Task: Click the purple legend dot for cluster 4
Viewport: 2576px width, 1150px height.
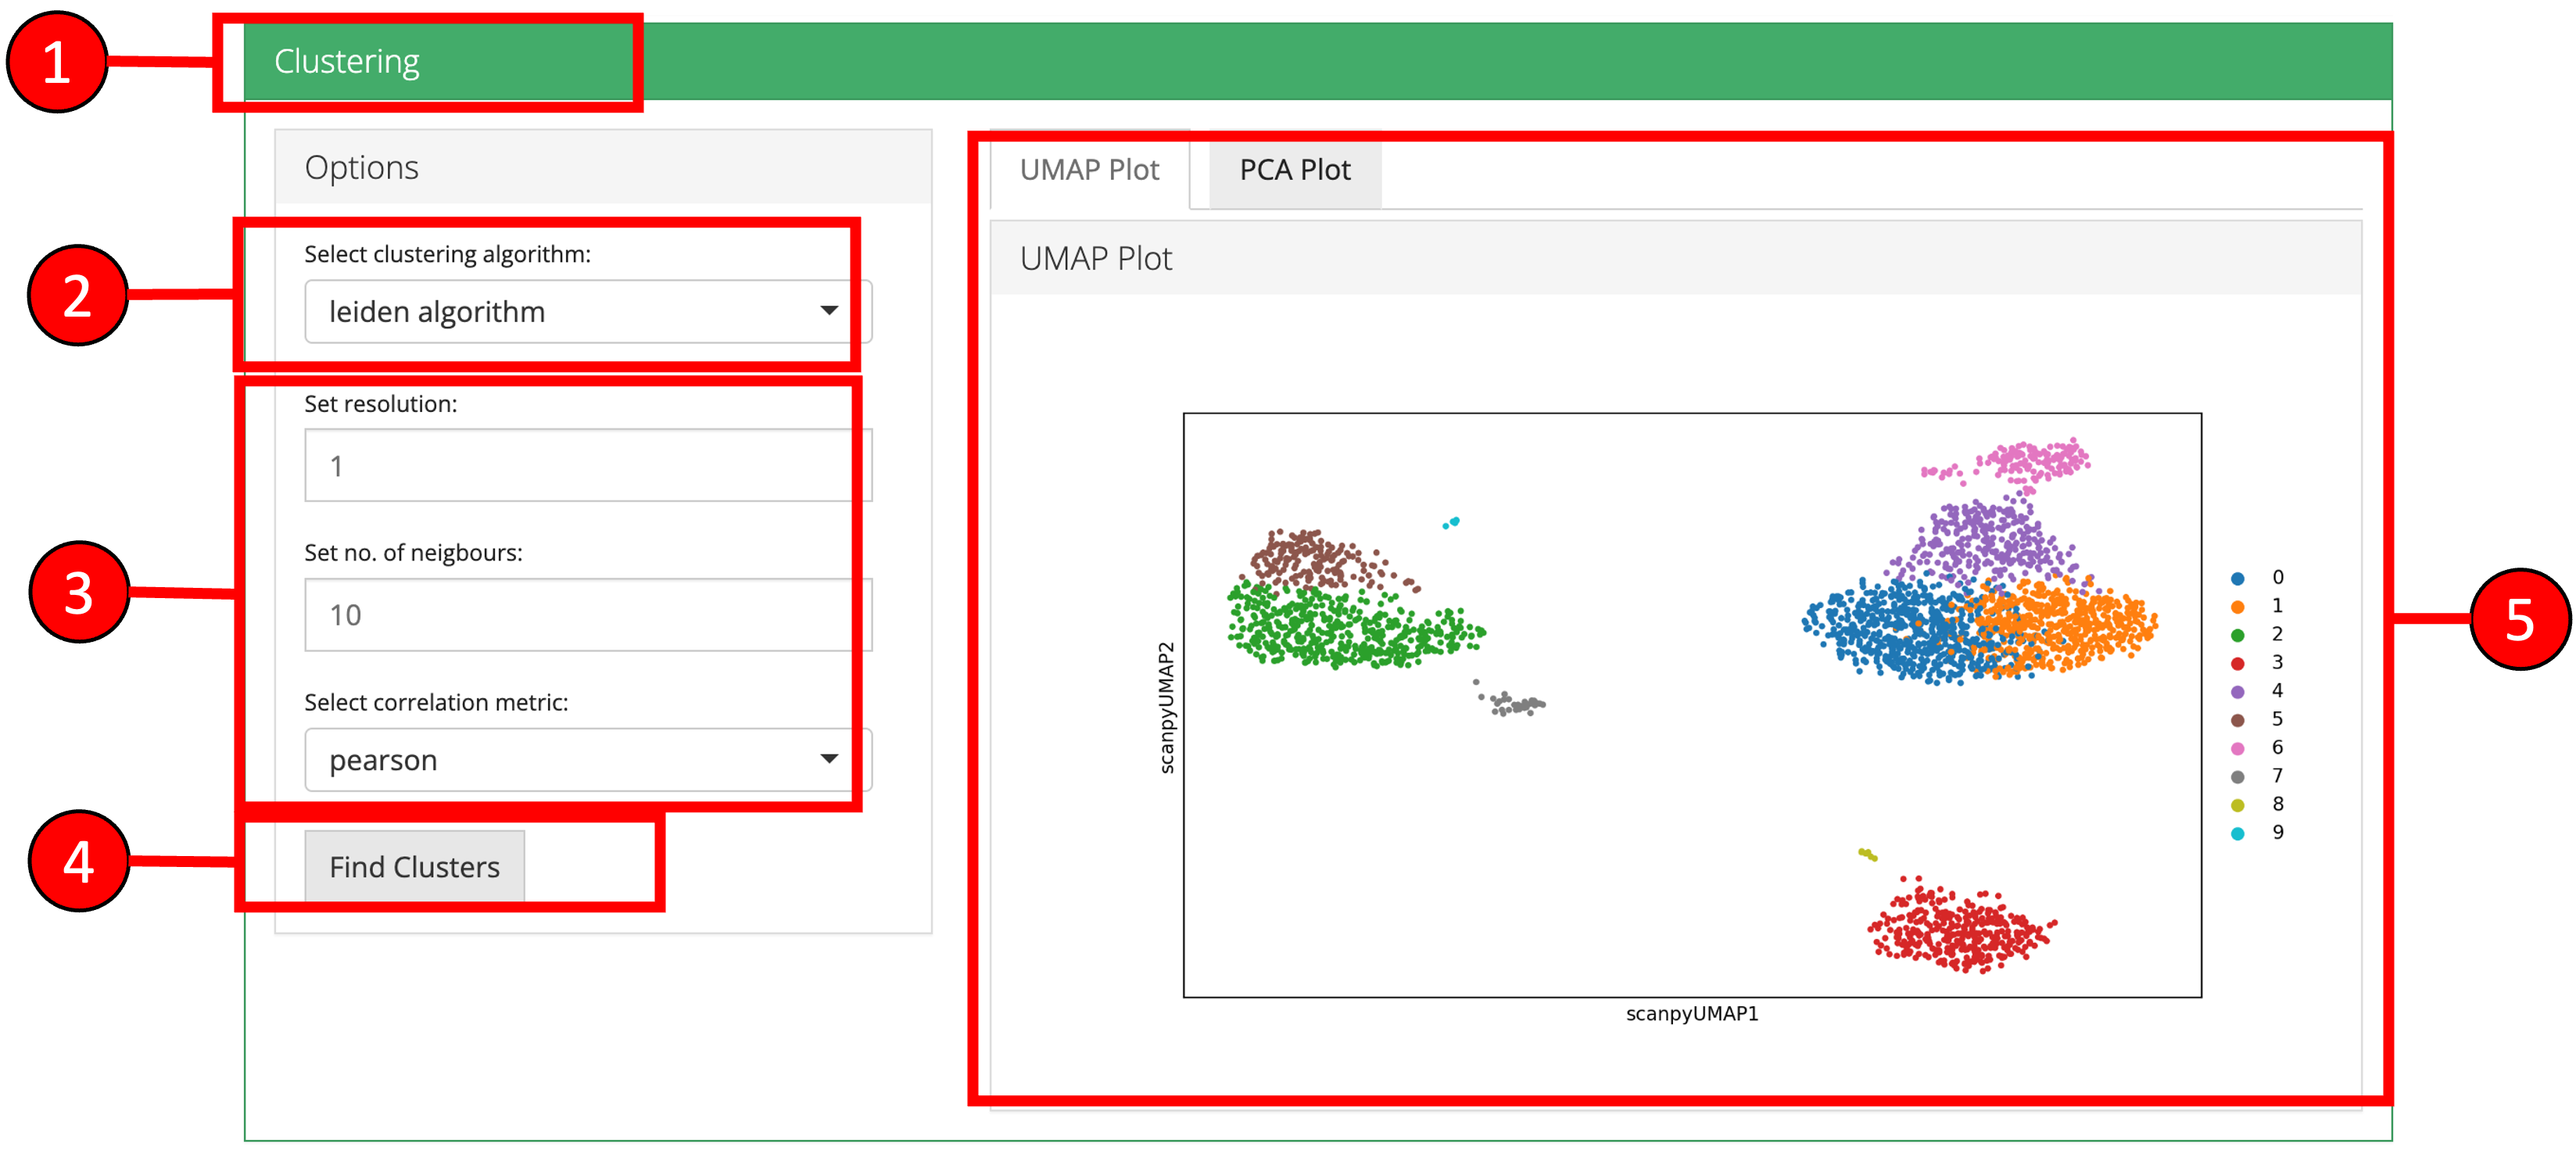Action: pyautogui.click(x=2237, y=691)
